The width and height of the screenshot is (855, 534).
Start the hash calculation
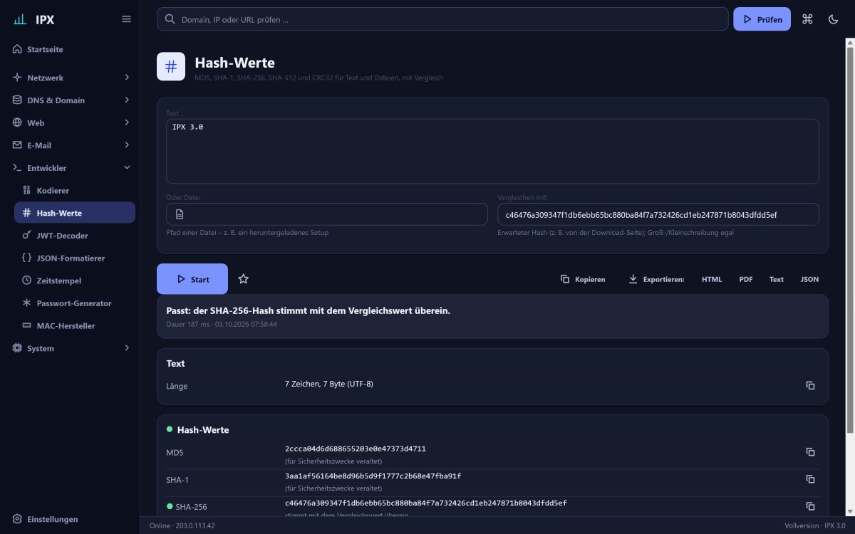pos(192,279)
